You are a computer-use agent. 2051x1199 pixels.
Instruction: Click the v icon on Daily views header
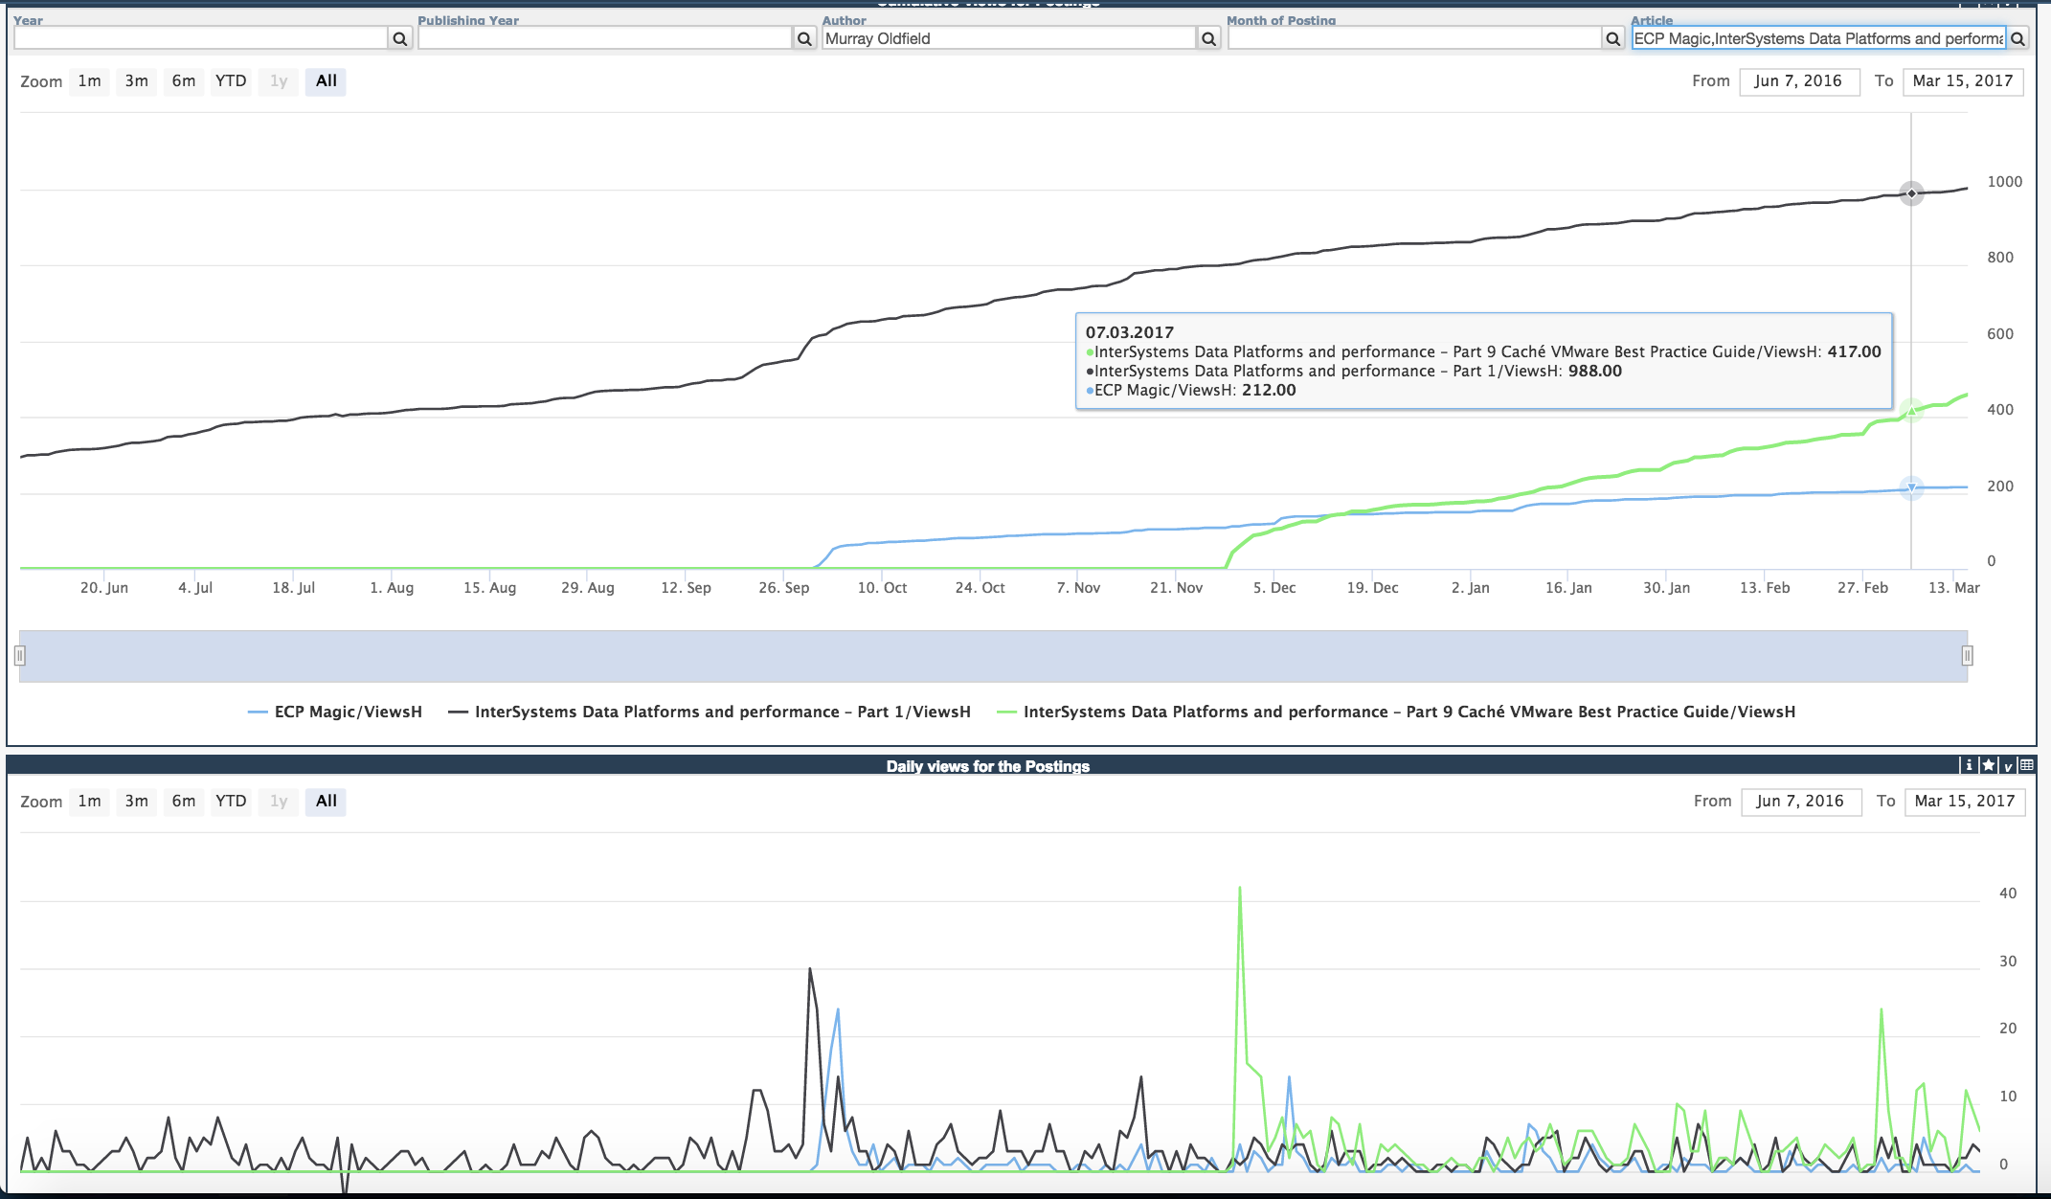(2008, 766)
